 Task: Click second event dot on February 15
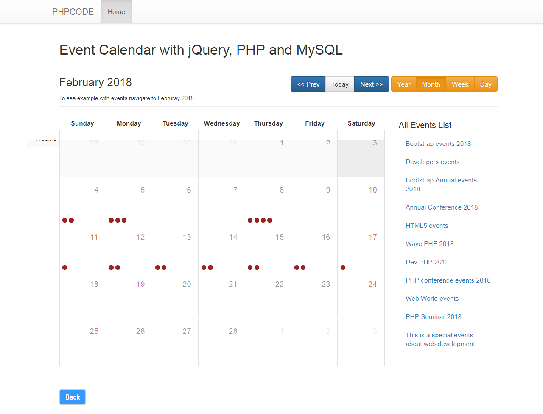click(257, 267)
